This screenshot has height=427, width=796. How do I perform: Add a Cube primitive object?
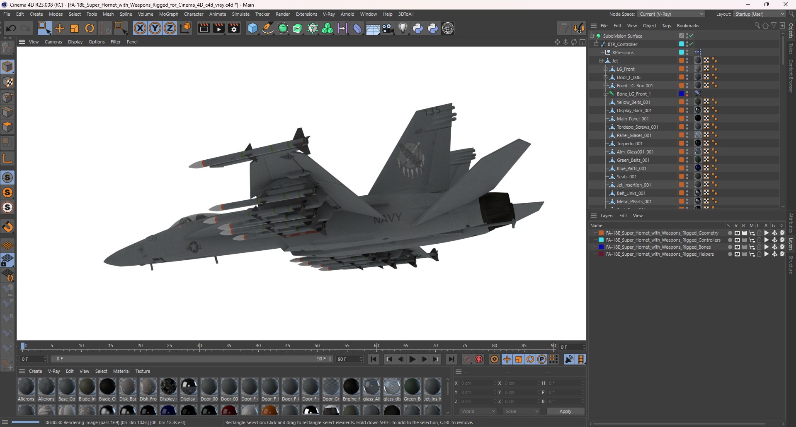click(252, 28)
